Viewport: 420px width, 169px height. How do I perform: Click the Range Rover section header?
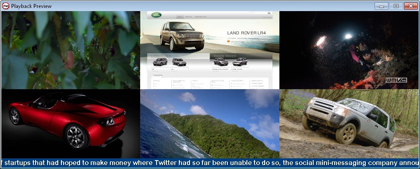(225, 56)
